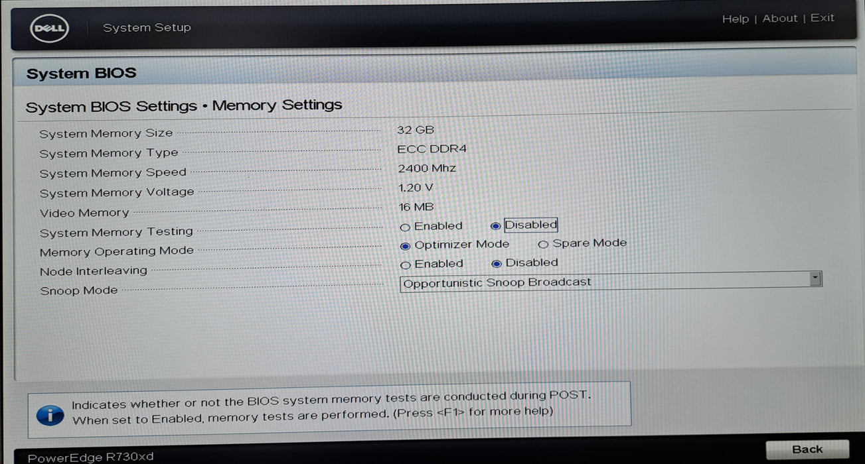This screenshot has width=865, height=464.
Task: Select the Video Memory label
Action: point(84,213)
